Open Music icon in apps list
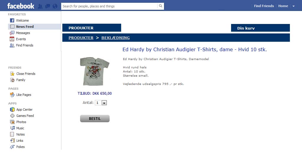This screenshot has width=302, height=161. (x=12, y=128)
